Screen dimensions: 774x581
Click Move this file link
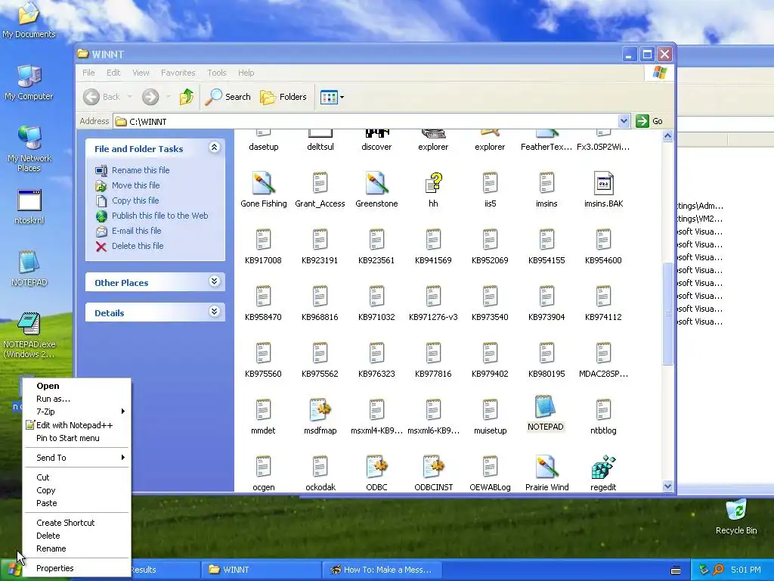[x=136, y=185]
